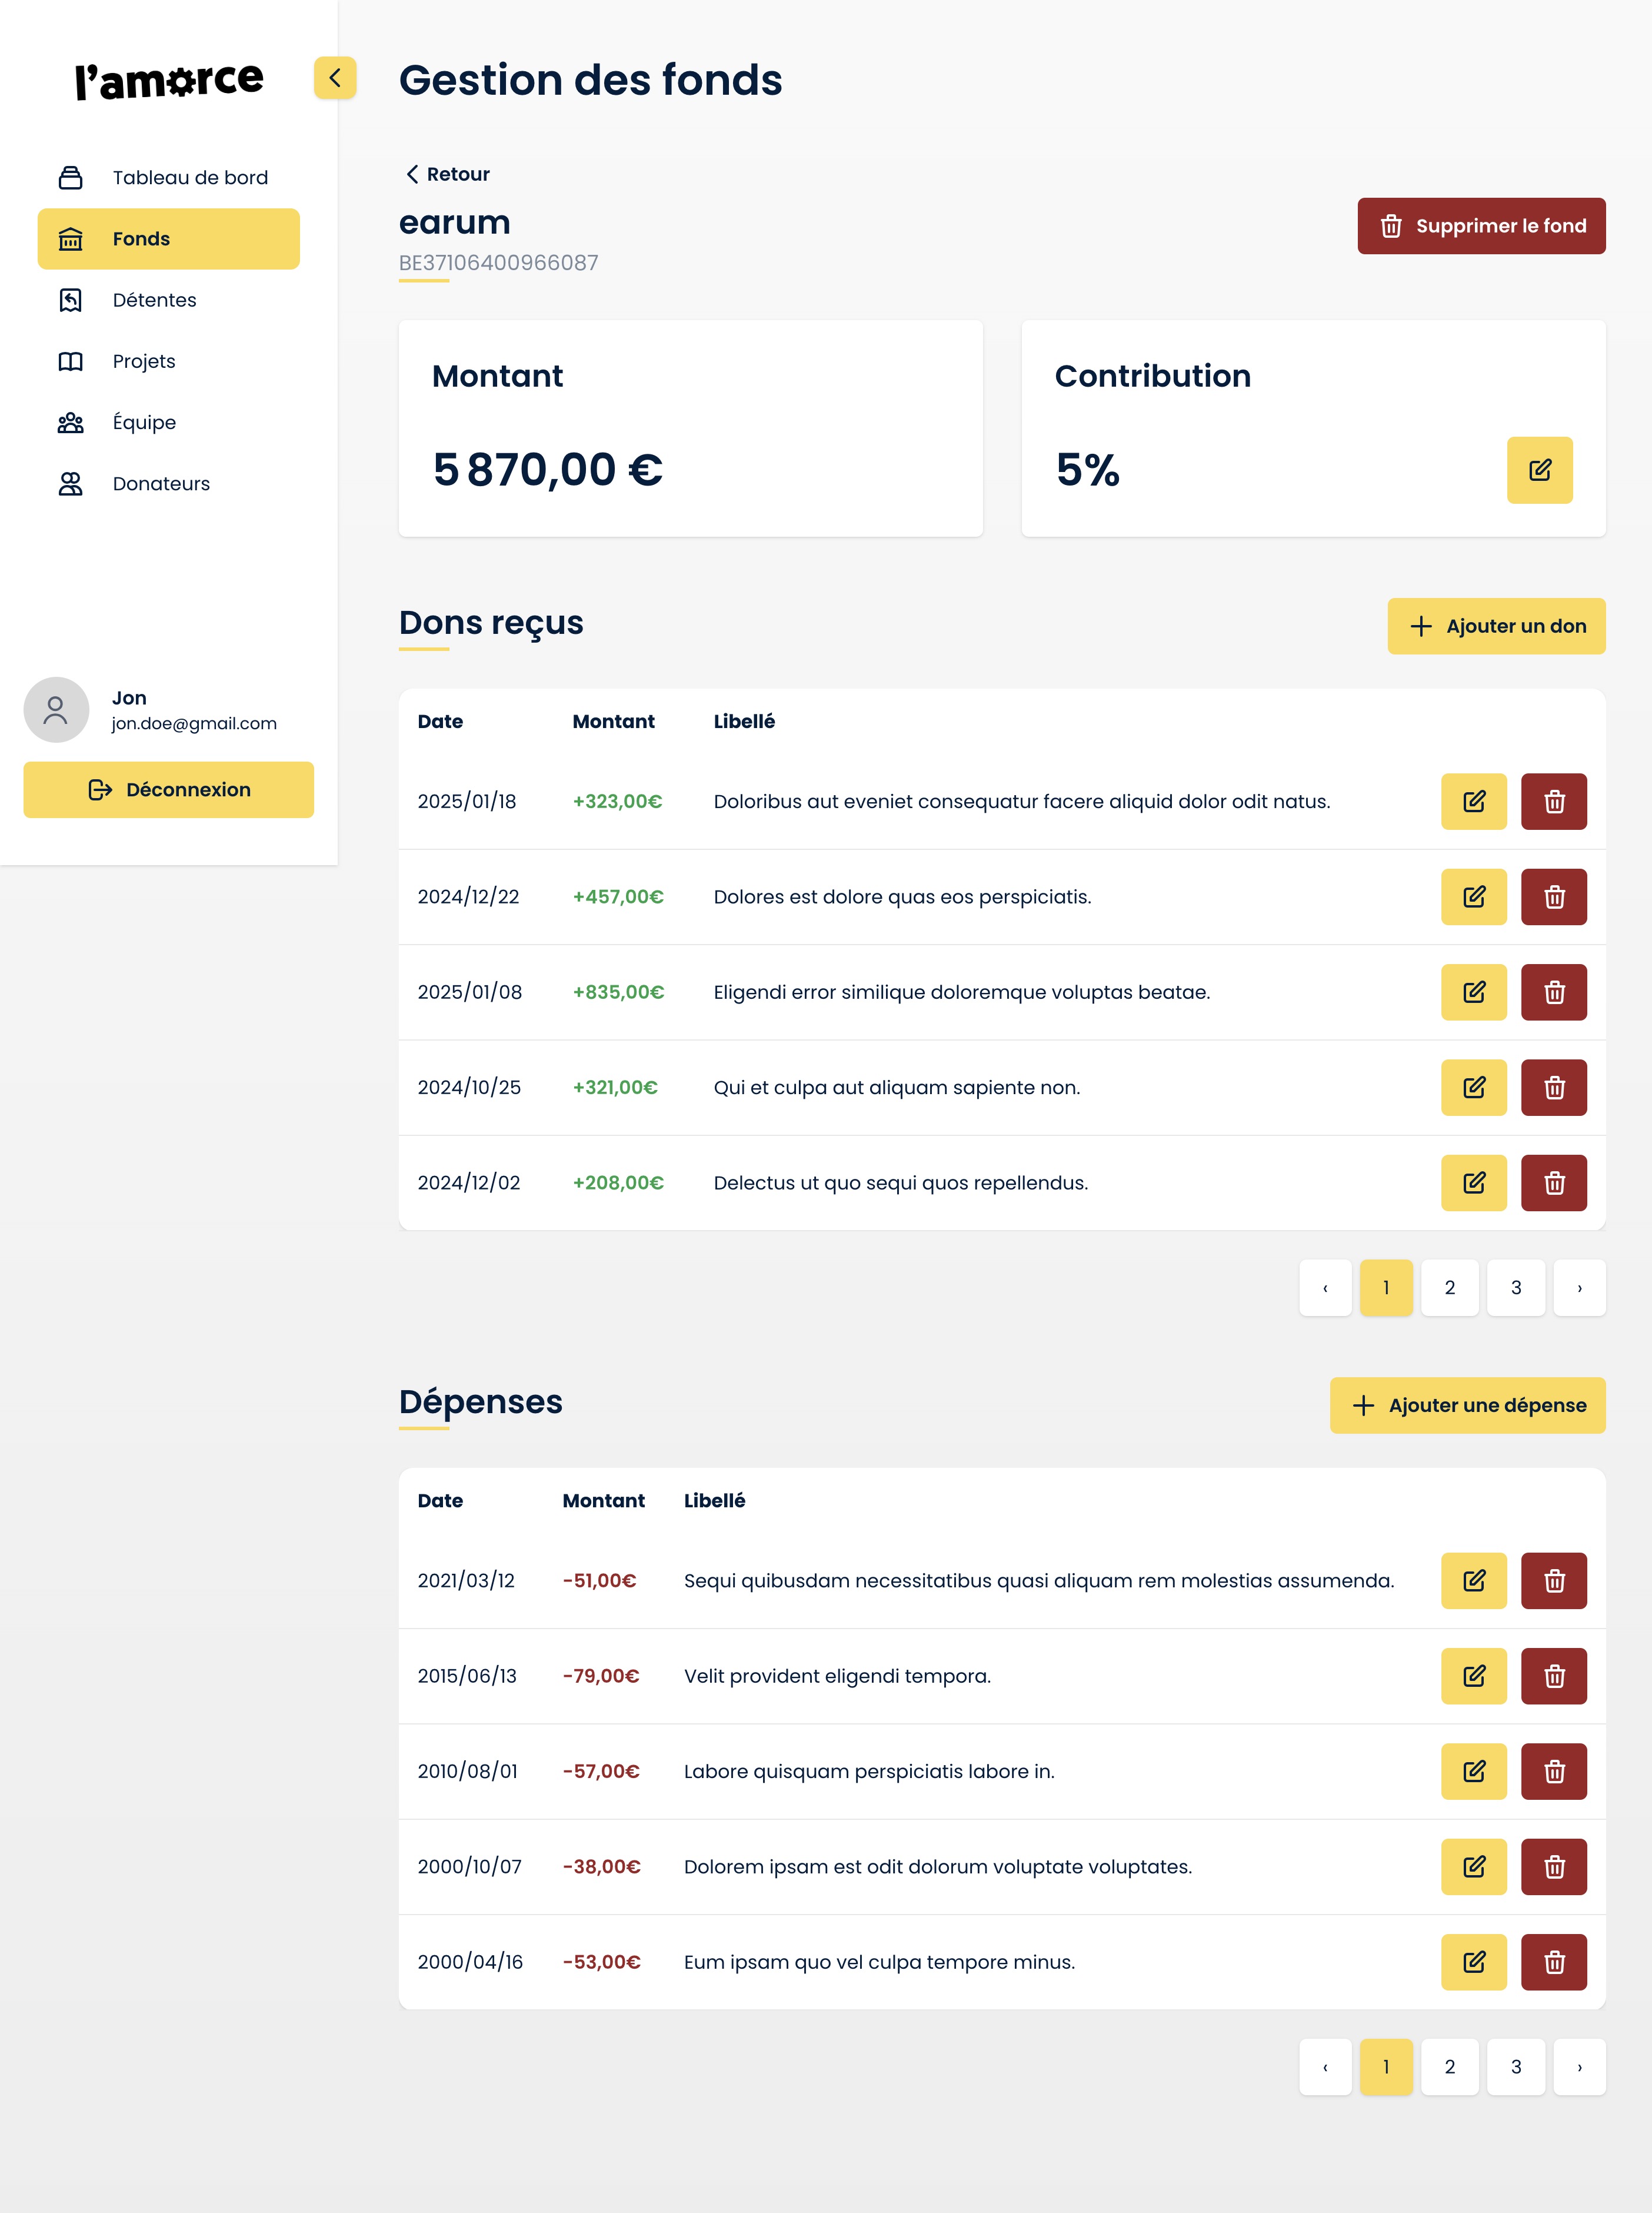Click the 5 870,00 € amount
This screenshot has width=1652, height=2213.
pyautogui.click(x=547, y=470)
